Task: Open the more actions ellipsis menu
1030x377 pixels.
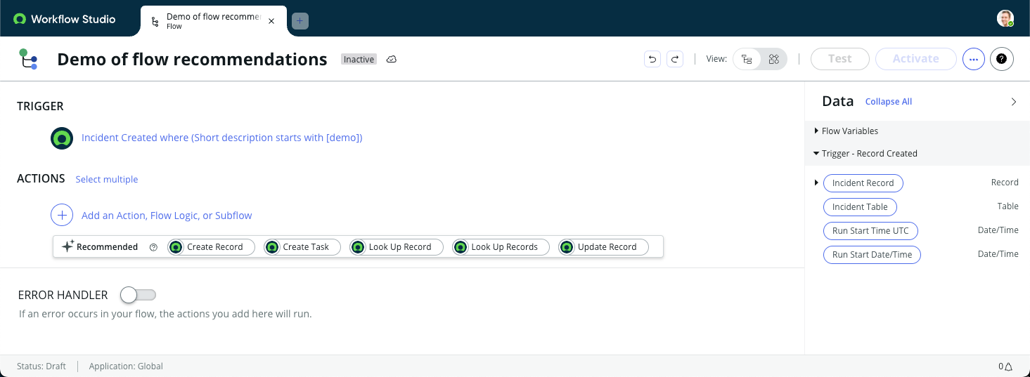Action: tap(974, 59)
